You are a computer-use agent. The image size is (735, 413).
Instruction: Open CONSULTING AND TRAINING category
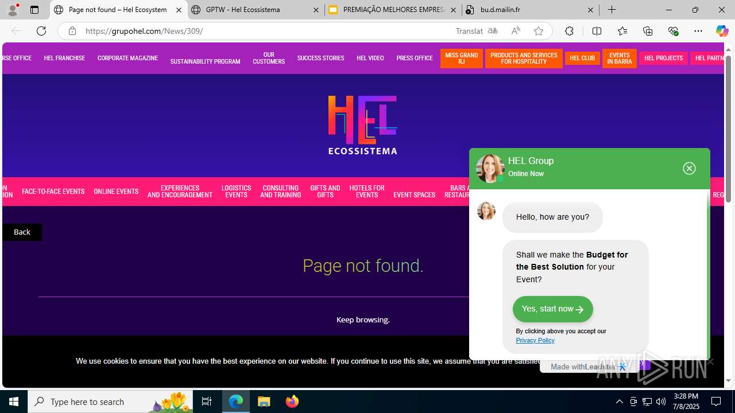coord(280,192)
